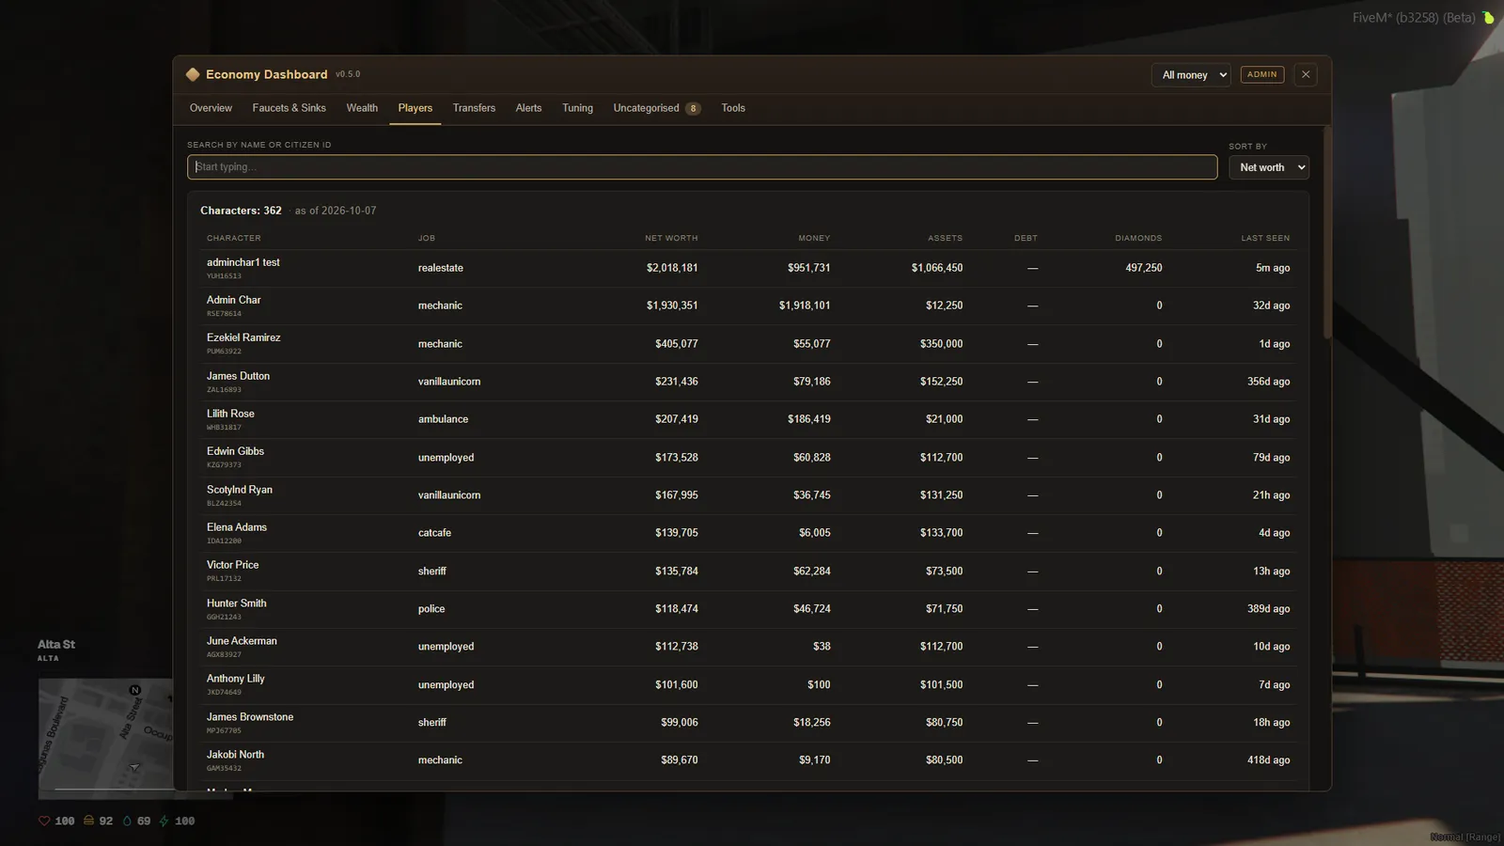Click the Victor Price character name
The width and height of the screenshot is (1504, 846).
(232, 565)
